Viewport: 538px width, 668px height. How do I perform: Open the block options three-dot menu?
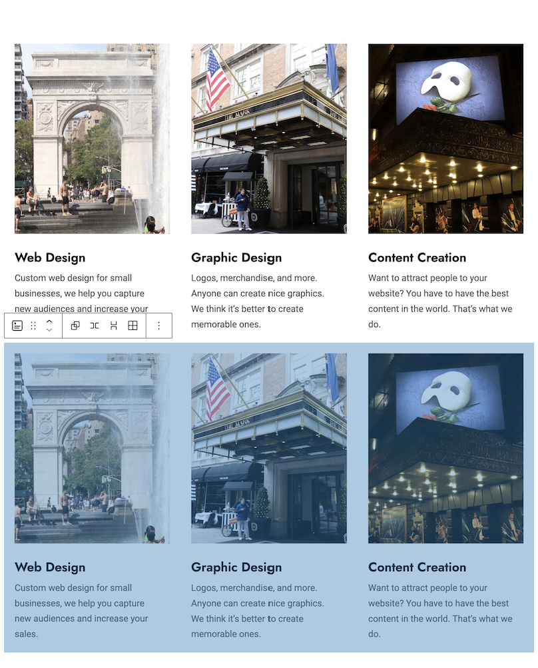[158, 325]
